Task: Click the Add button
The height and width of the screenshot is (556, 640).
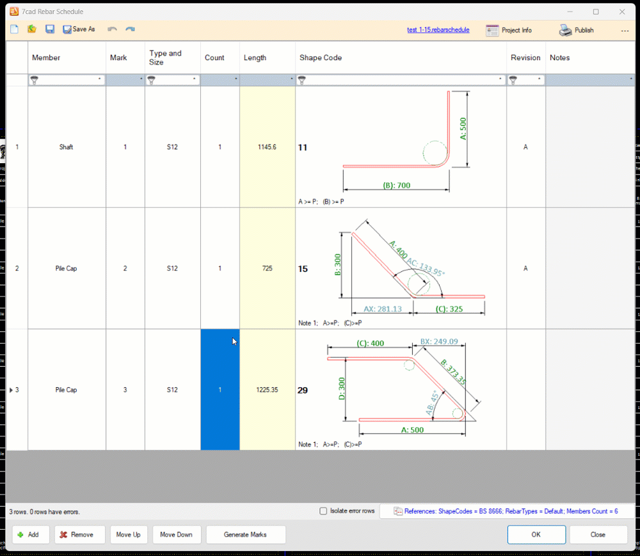Action: click(x=30, y=535)
